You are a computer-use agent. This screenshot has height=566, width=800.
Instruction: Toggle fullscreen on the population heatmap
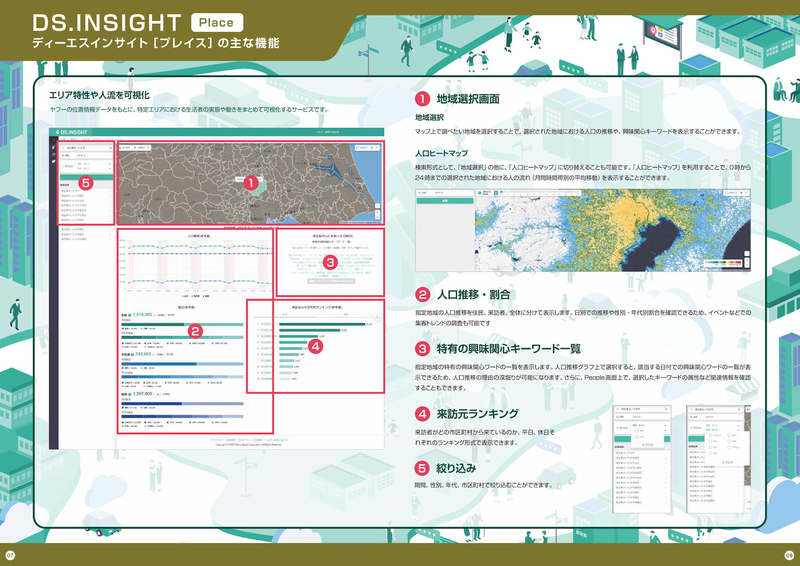(x=747, y=254)
